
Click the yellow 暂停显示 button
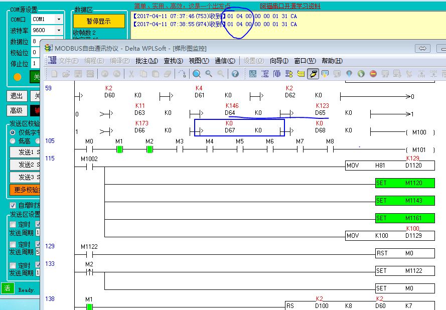point(99,21)
